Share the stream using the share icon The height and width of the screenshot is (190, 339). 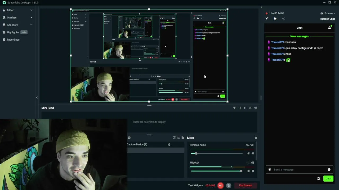(x=283, y=19)
